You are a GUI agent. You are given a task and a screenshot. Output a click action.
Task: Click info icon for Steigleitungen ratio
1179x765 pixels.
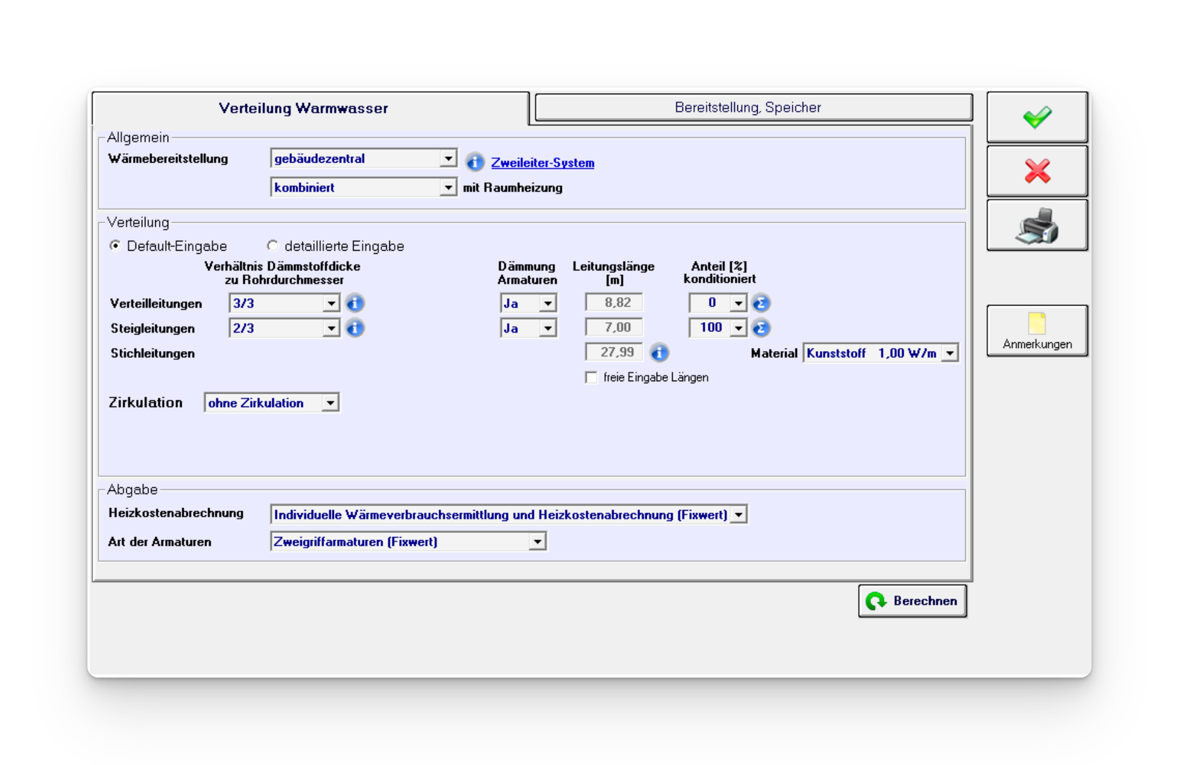click(x=355, y=328)
